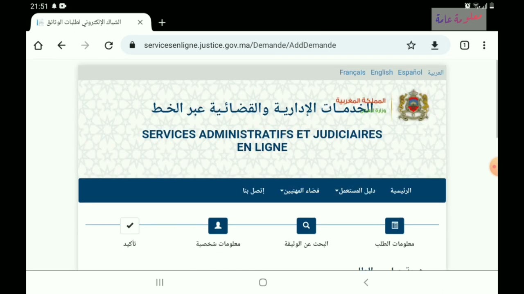Open the tab switcher showing 1
524x294 pixels.
(x=464, y=45)
